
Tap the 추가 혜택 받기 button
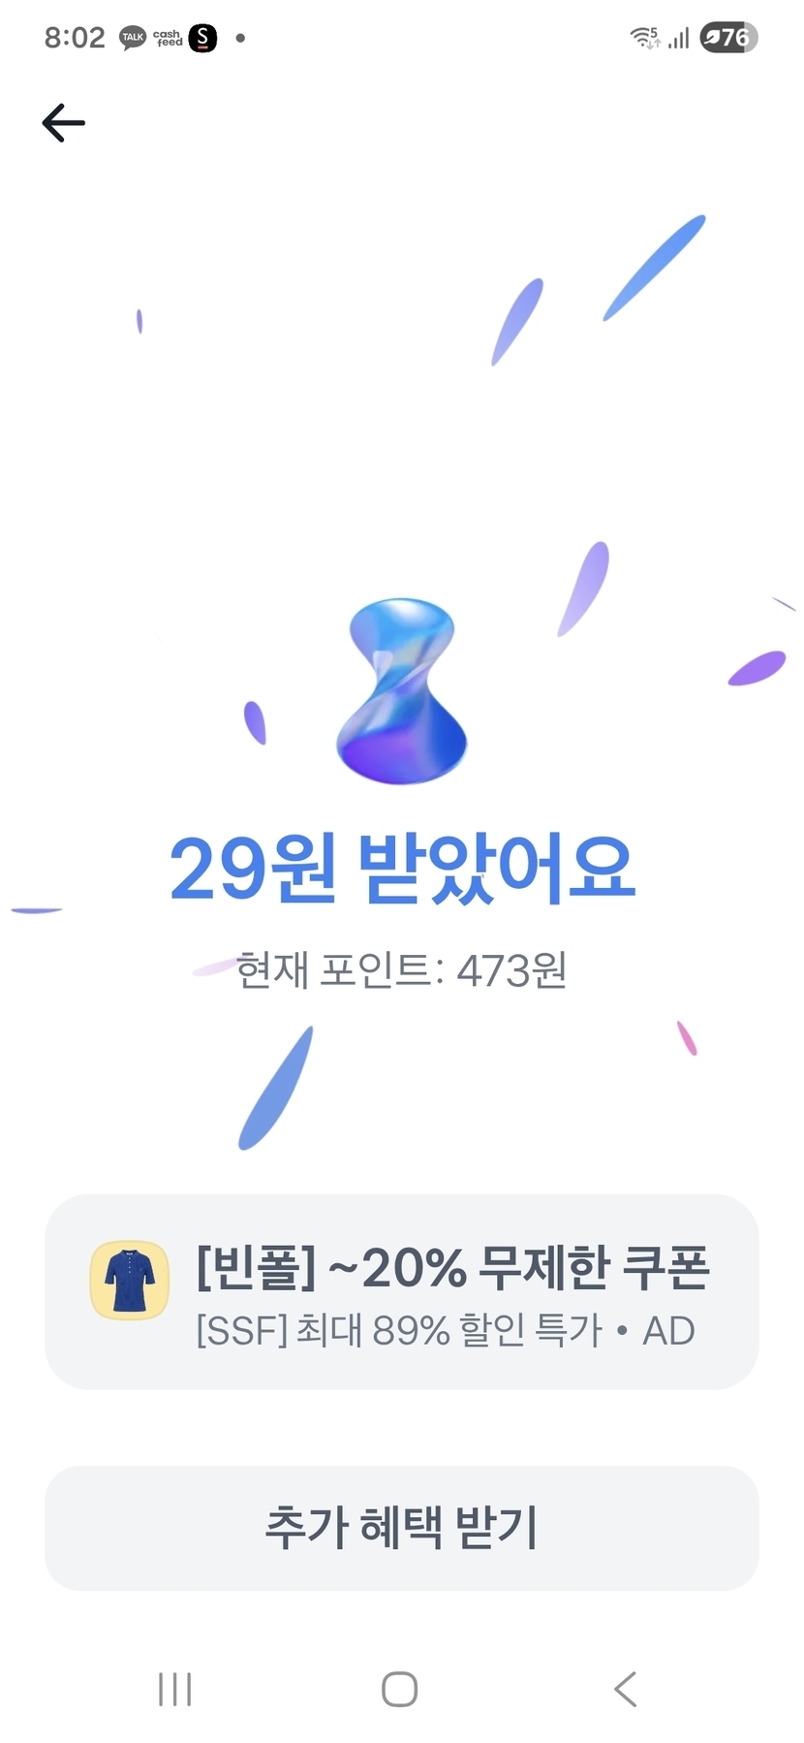[x=402, y=1528]
